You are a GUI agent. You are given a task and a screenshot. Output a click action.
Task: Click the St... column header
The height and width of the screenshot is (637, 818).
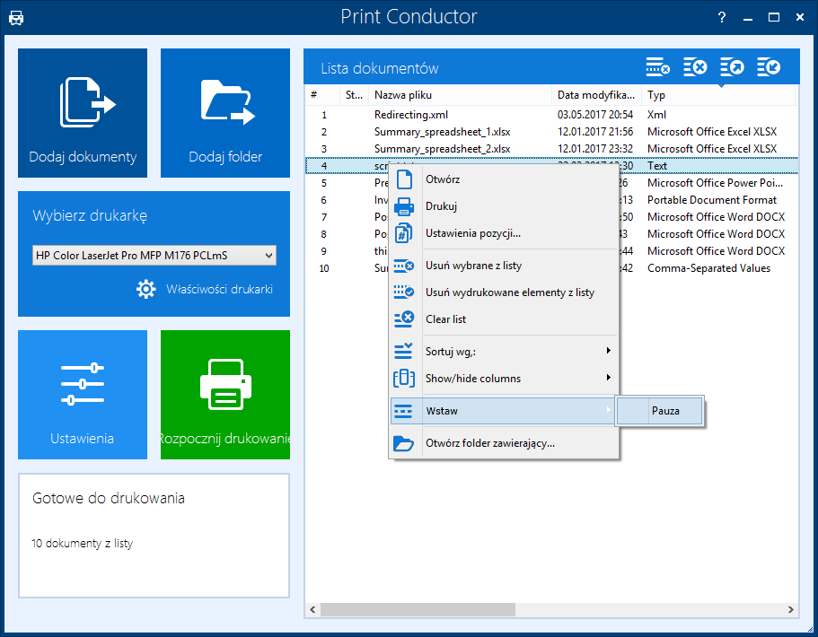coord(354,95)
